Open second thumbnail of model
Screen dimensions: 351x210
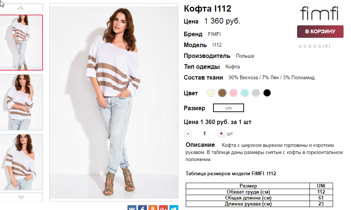21,102
